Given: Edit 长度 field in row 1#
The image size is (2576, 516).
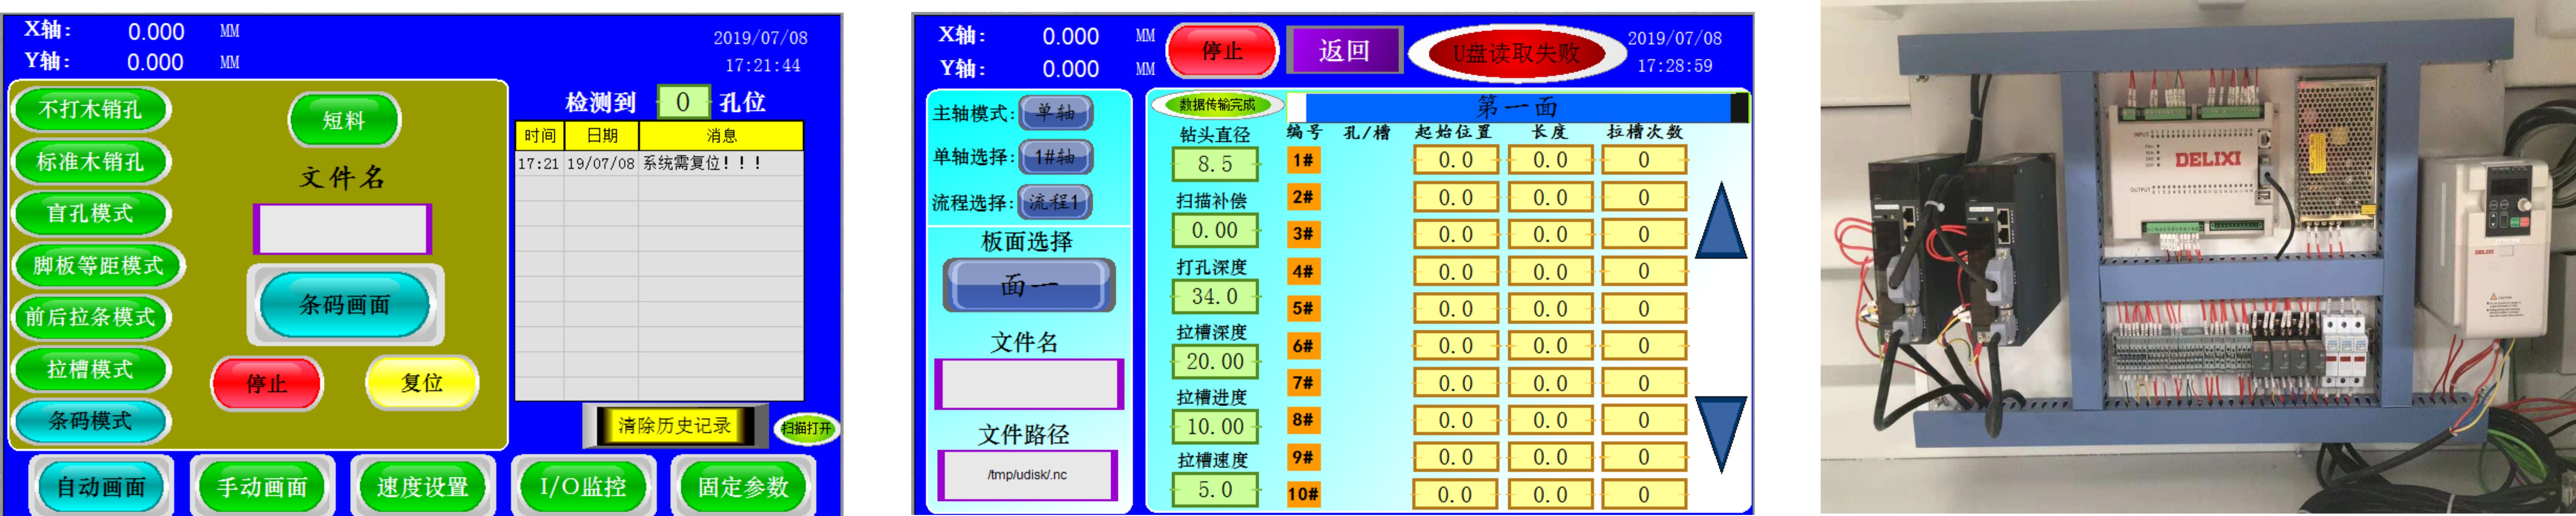Looking at the screenshot, I should 1550,160.
